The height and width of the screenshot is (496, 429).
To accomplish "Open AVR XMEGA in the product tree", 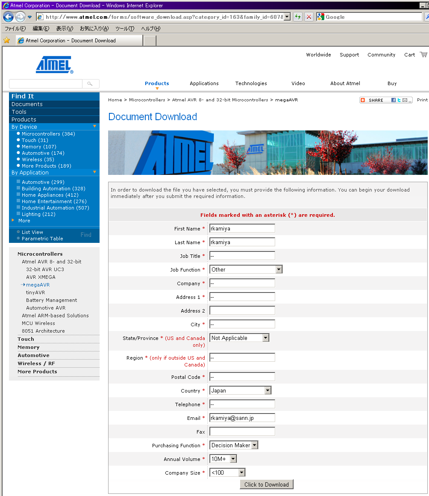I will 41,277.
